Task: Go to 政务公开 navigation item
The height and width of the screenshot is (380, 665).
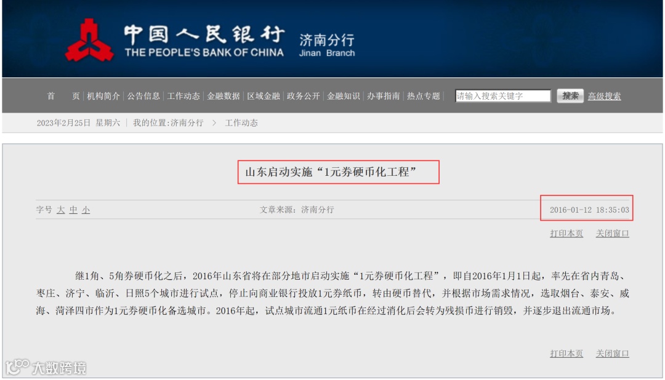Action: pyautogui.click(x=303, y=96)
